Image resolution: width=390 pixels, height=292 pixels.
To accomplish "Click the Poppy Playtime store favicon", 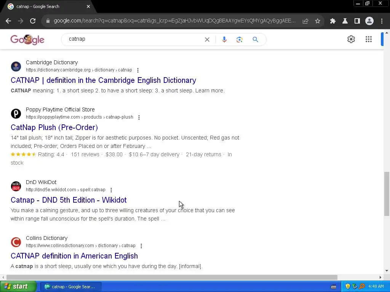I will (16, 114).
